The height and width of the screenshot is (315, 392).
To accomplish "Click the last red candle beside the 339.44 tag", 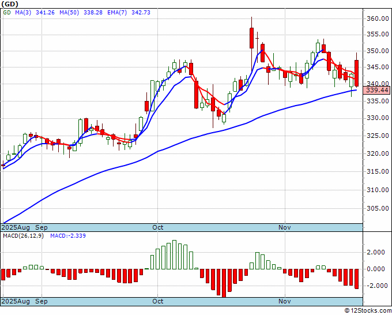I will (357, 73).
